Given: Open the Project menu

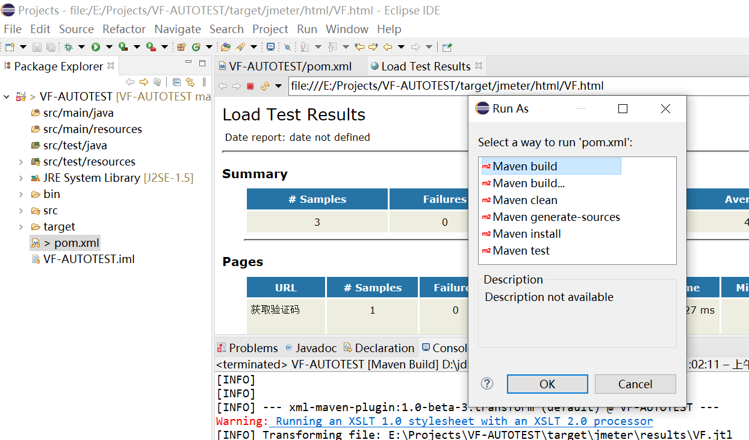Looking at the screenshot, I should pyautogui.click(x=270, y=29).
